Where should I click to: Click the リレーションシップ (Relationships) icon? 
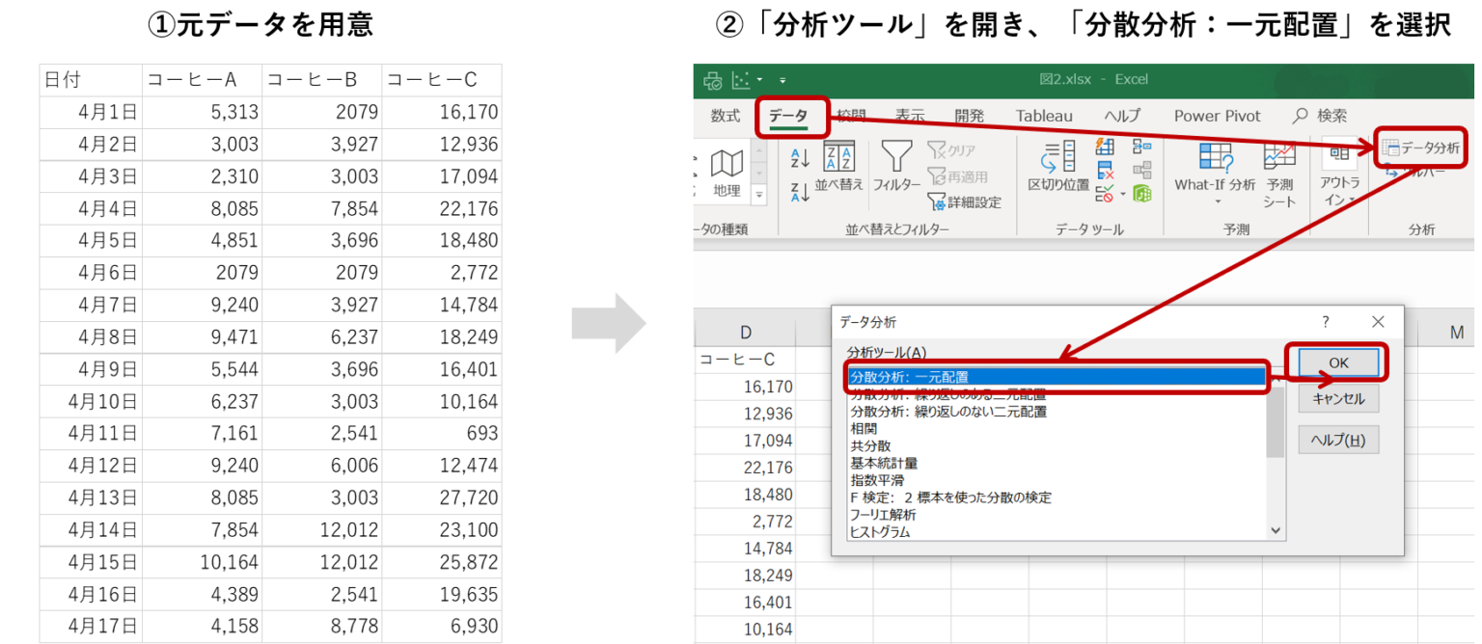click(x=1142, y=170)
